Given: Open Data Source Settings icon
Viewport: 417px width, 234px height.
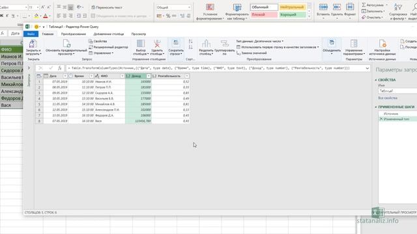Looking at the screenshot, I should coord(382,44).
